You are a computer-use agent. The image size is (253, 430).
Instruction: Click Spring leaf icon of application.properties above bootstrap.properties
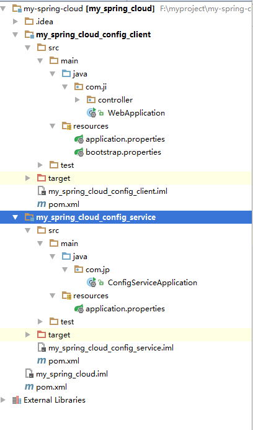click(x=79, y=139)
